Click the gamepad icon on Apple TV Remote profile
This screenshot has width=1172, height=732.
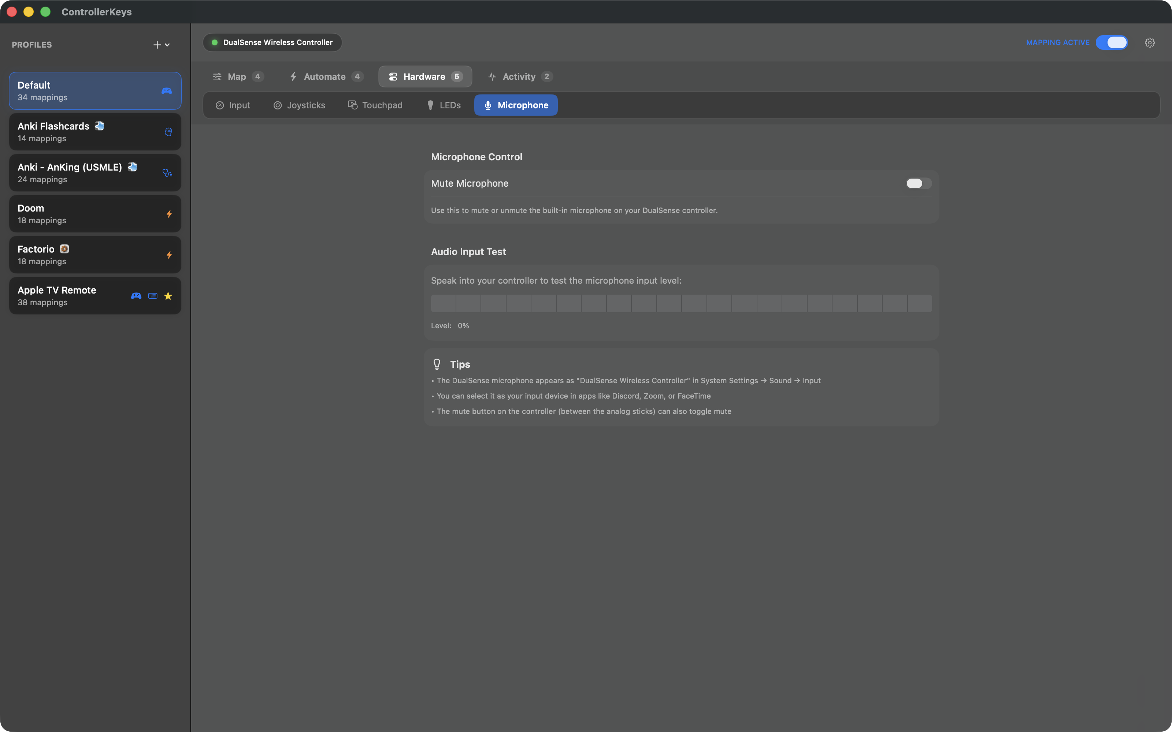136,296
